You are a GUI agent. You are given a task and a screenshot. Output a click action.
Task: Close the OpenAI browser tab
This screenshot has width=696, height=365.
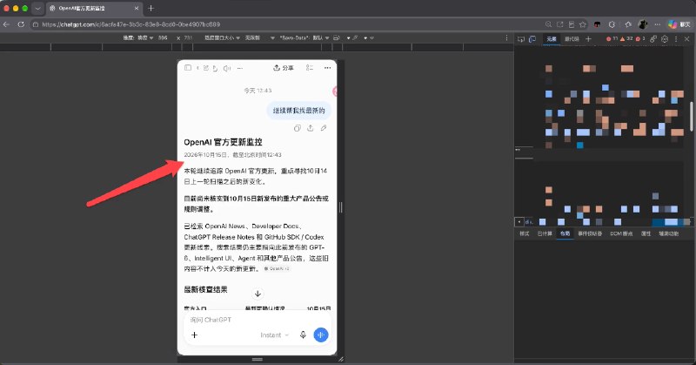pos(137,8)
